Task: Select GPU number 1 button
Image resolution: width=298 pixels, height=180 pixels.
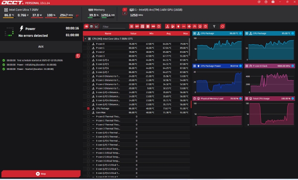Action: (x=125, y=9)
